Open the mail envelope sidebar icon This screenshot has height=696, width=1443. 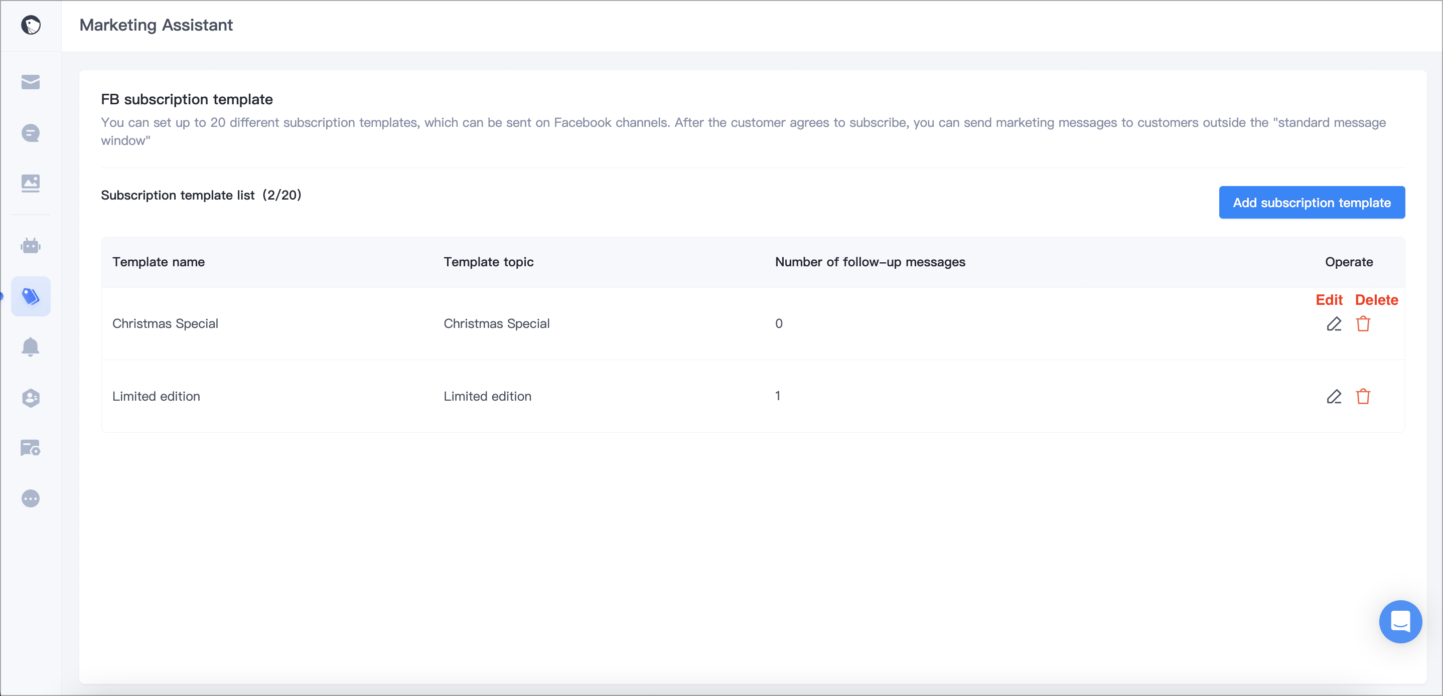coord(31,82)
